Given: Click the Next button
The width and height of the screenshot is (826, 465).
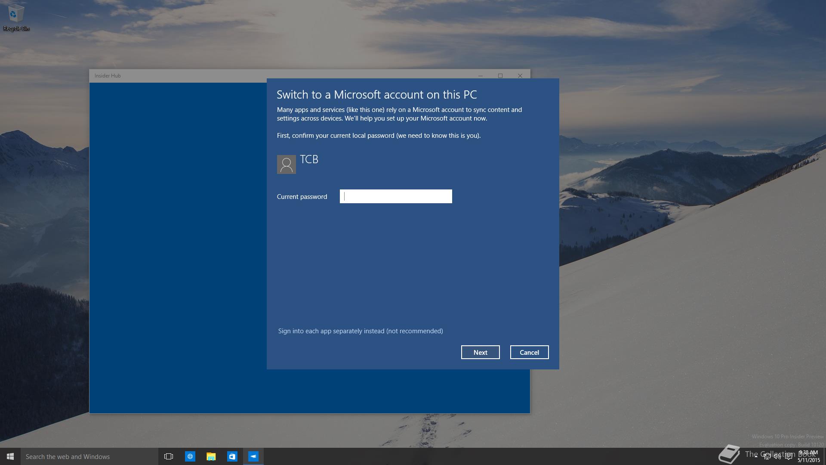Looking at the screenshot, I should click(480, 352).
